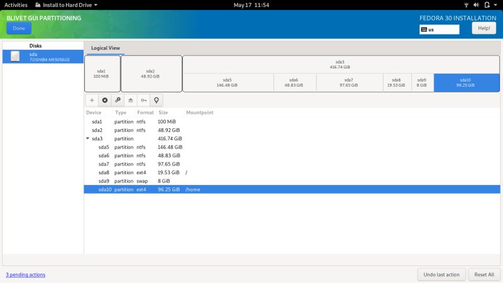This screenshot has width=503, height=283.
Task: Select sda8 19.53 GiB block in map
Action: (397, 83)
